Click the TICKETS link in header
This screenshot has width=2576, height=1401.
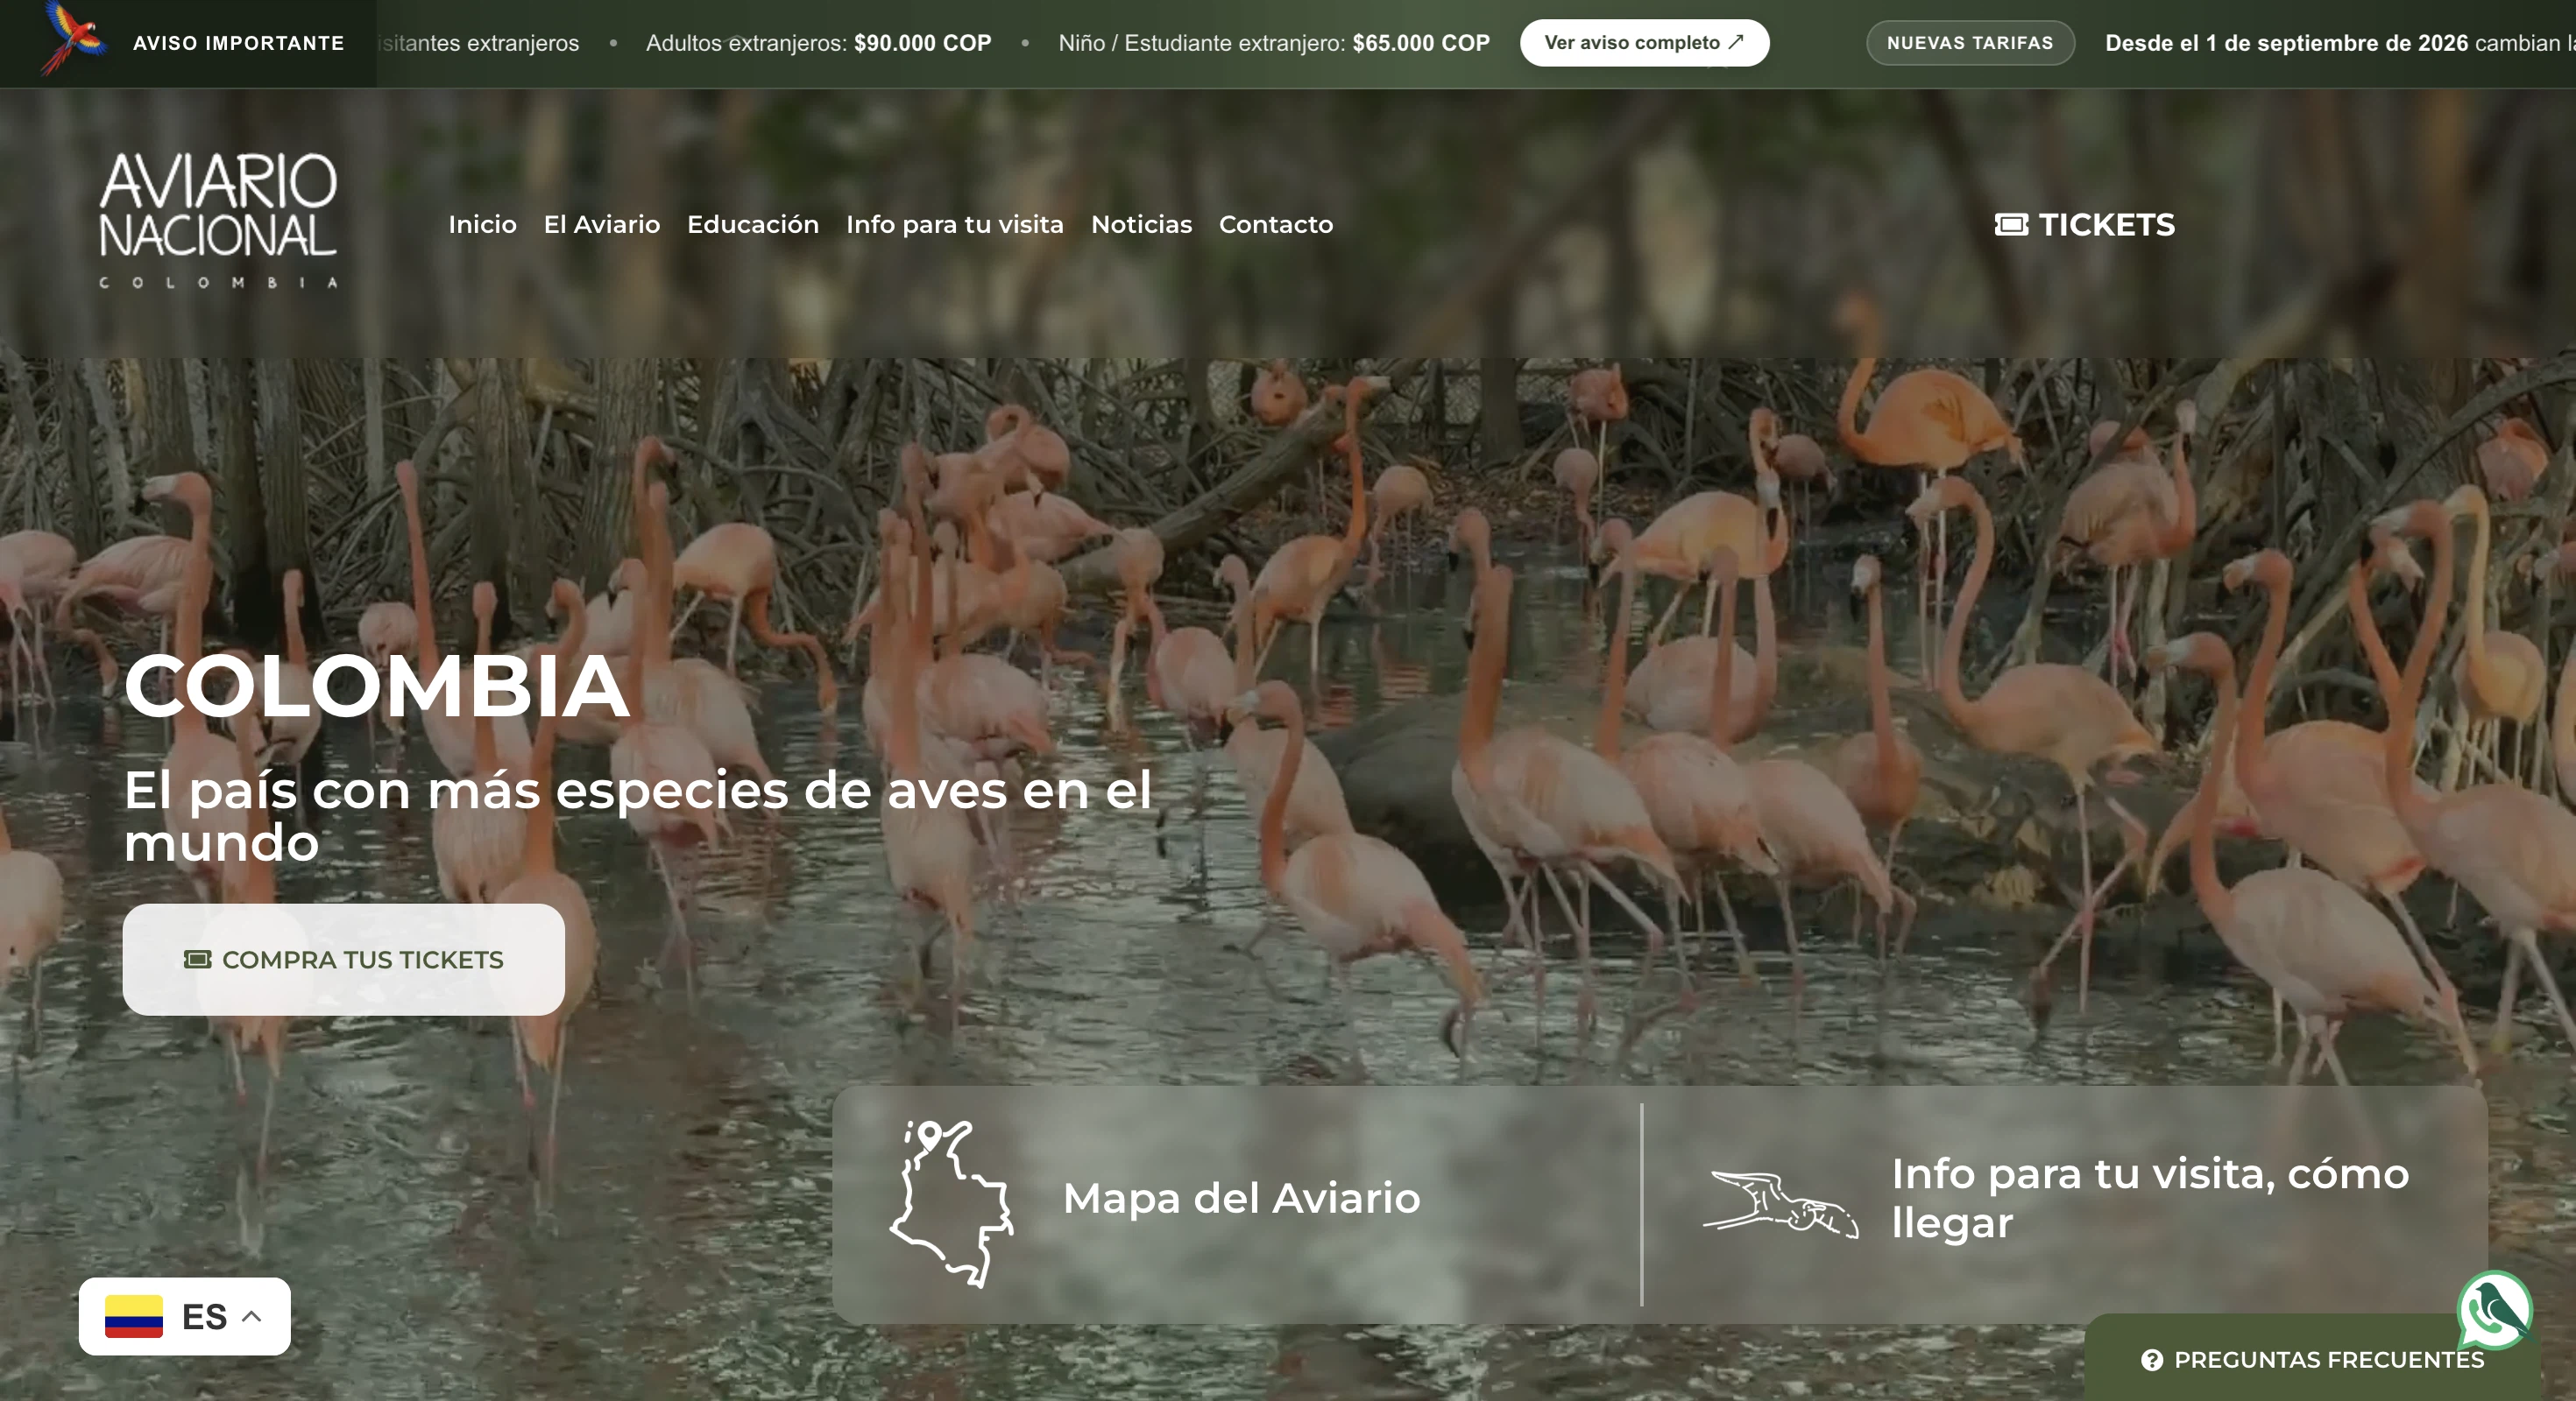click(x=2085, y=225)
